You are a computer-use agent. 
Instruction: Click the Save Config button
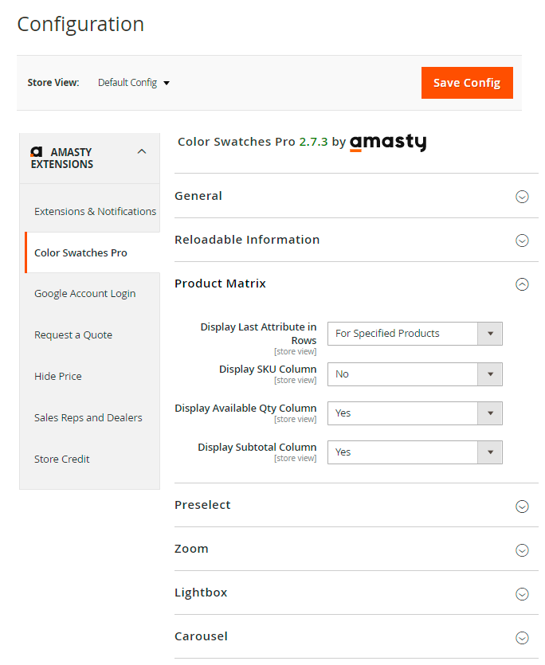click(x=467, y=83)
